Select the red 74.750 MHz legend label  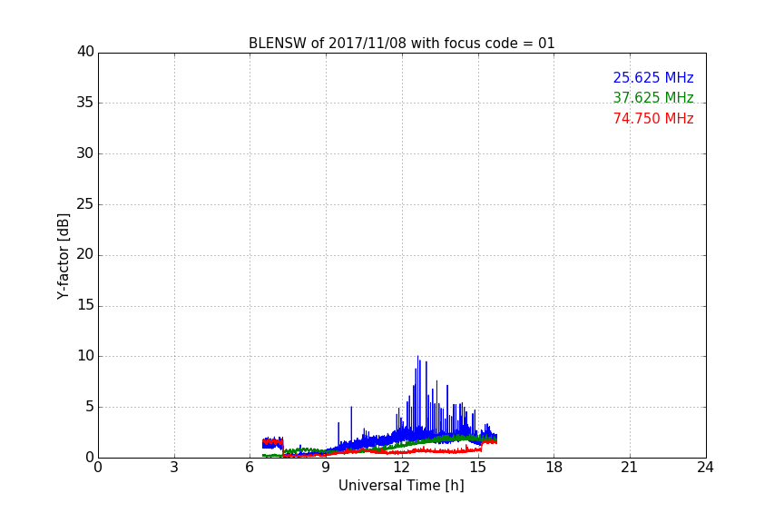click(x=653, y=119)
